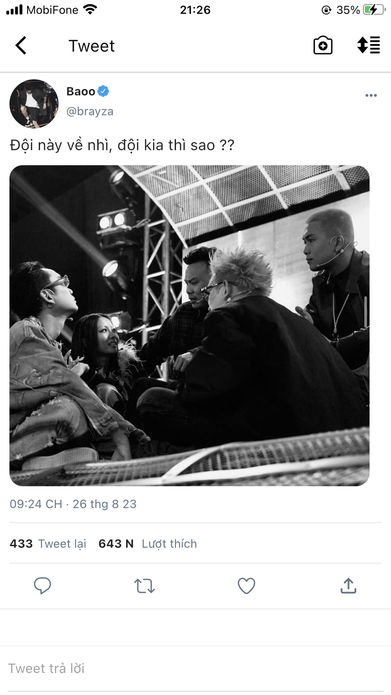Tap the 09:24 CH timestamp
Viewport: 391px width, 695px height.
[x=36, y=504]
